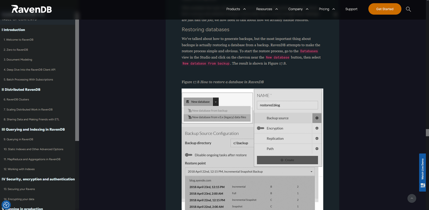Click the table of contents scrollbar
This screenshot has height=210, width=429.
click(77, 80)
